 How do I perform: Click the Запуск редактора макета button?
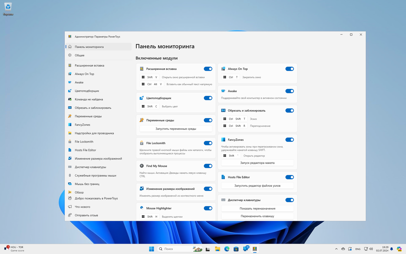[257, 163]
